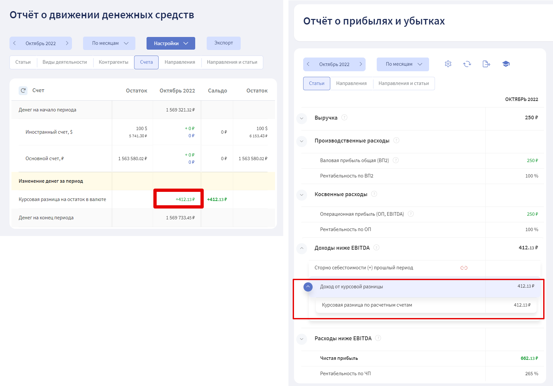The width and height of the screenshot is (553, 386).
Task: Click the export file icon in profit report
Action: click(x=486, y=64)
